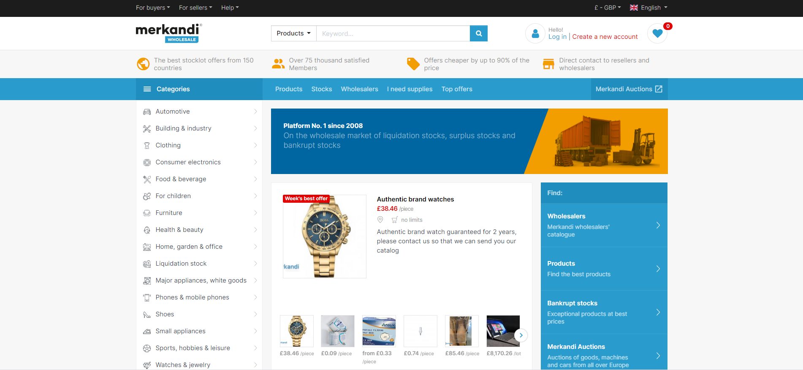The image size is (803, 370).
Task: Click the user account avatar icon
Action: click(535, 33)
